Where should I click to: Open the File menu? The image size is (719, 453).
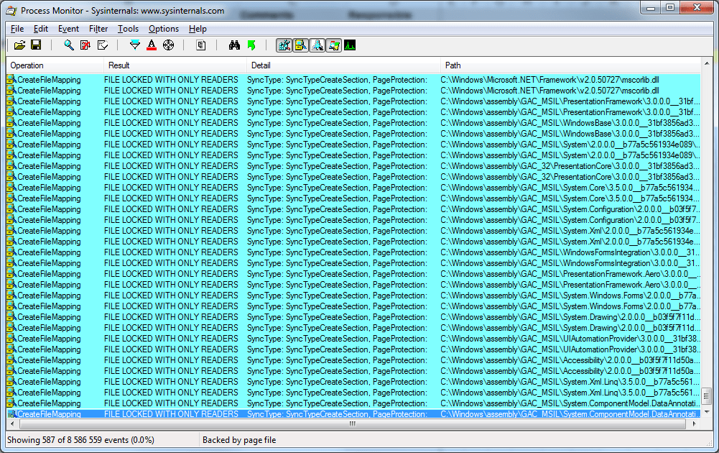point(17,29)
